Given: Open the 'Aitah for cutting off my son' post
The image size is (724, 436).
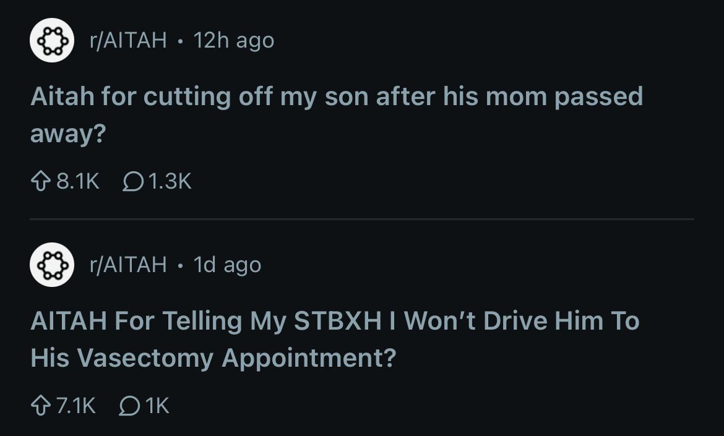Looking at the screenshot, I should pos(337,97).
